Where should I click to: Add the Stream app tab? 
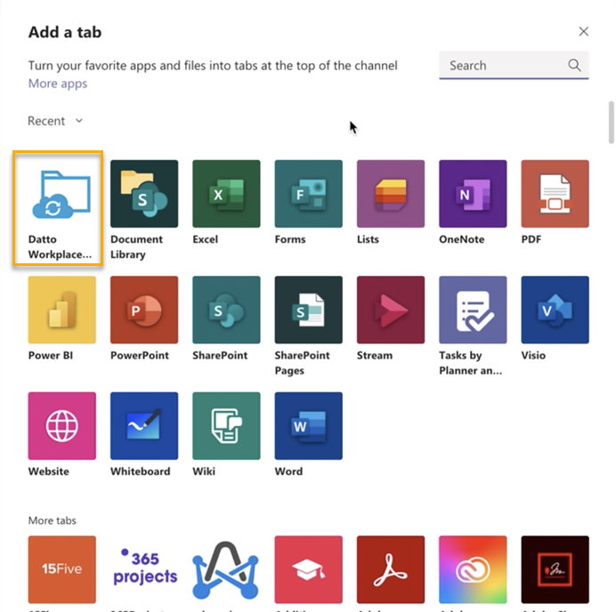pos(390,310)
